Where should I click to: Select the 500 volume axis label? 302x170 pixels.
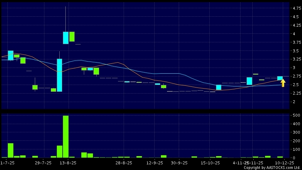tap(295, 116)
